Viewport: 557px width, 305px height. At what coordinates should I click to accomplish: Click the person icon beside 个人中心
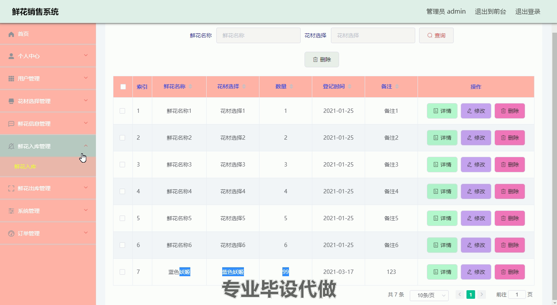[11, 56]
